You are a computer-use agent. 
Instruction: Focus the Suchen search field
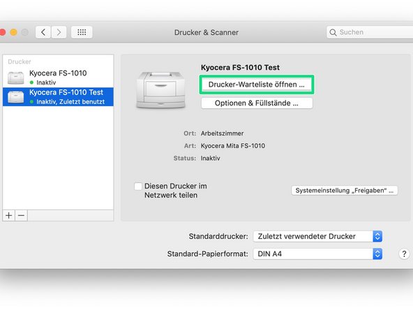(x=370, y=32)
